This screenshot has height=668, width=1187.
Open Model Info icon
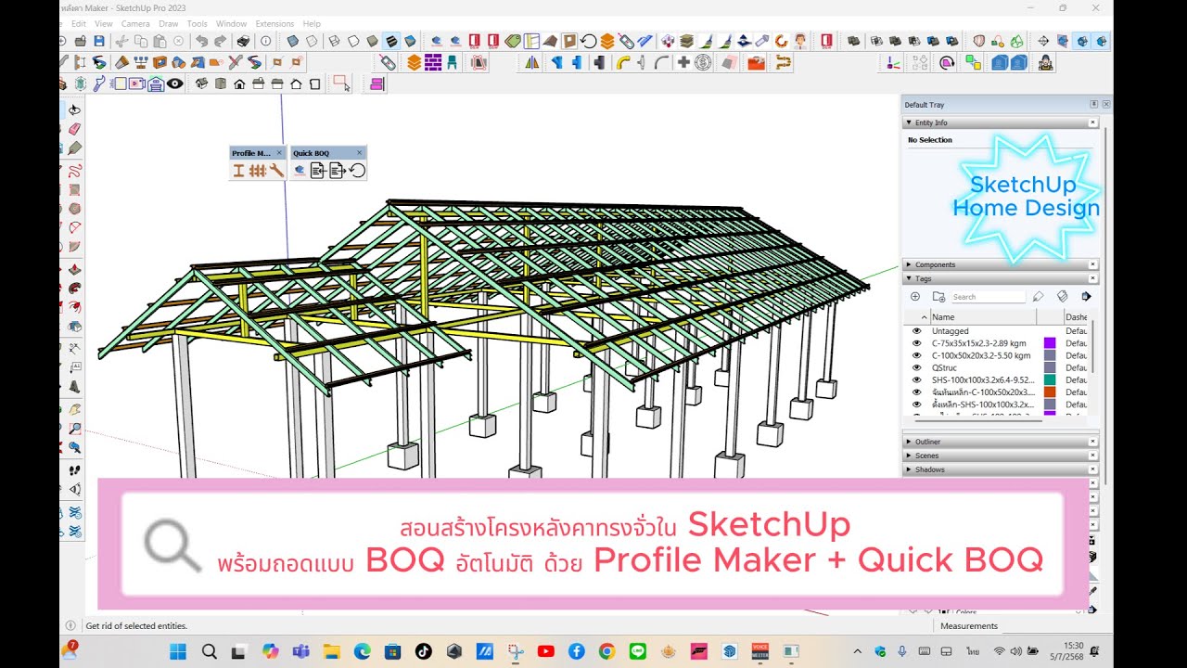[x=265, y=41]
